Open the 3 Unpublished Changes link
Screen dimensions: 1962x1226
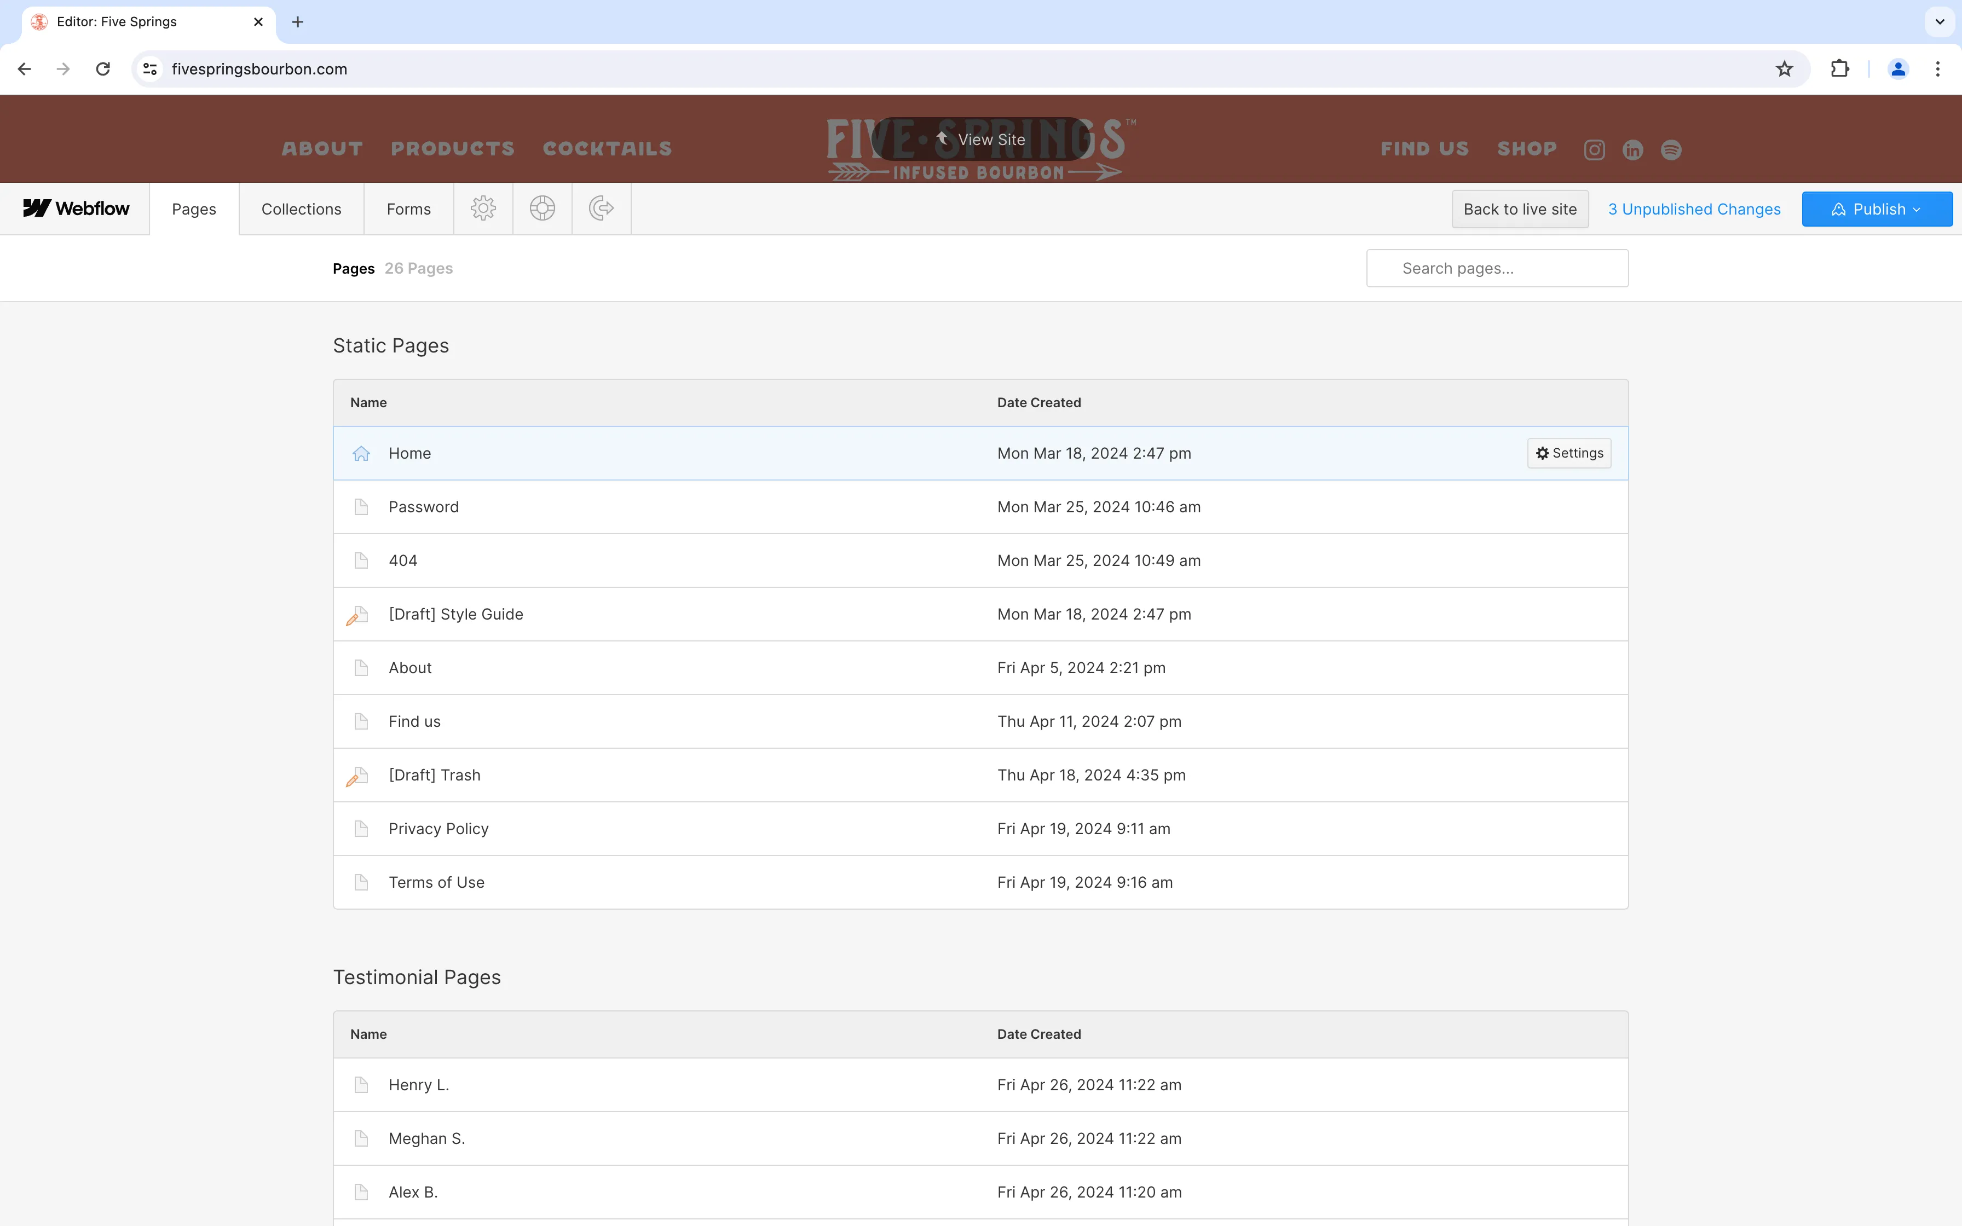[x=1694, y=209]
